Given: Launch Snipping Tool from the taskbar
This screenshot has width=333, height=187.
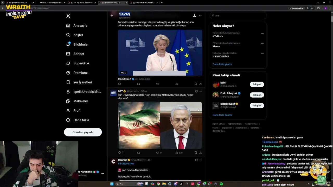Looking at the screenshot, I should pyautogui.click(x=147, y=184).
